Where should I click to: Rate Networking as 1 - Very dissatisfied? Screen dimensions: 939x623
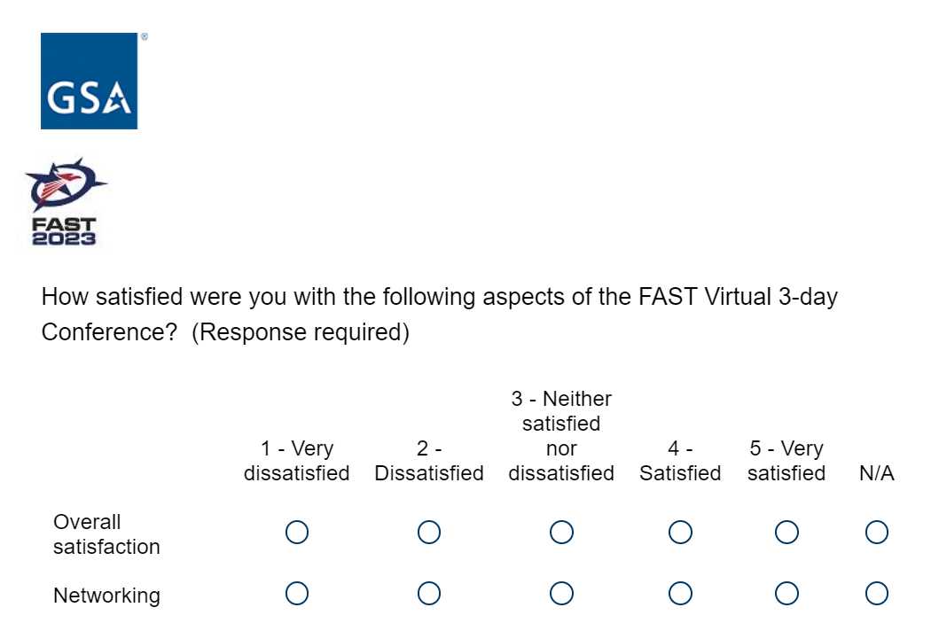(x=297, y=594)
